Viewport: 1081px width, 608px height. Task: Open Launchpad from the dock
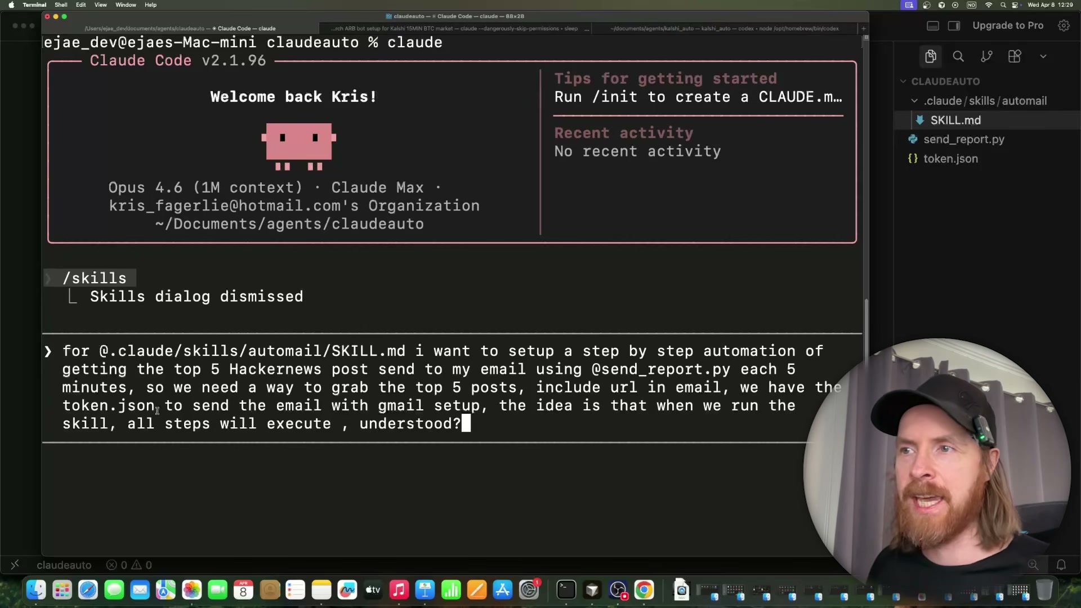(x=62, y=589)
